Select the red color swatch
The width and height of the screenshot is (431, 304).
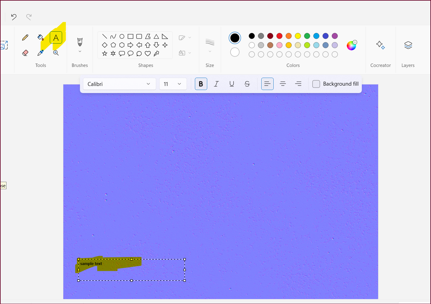(x=279, y=36)
